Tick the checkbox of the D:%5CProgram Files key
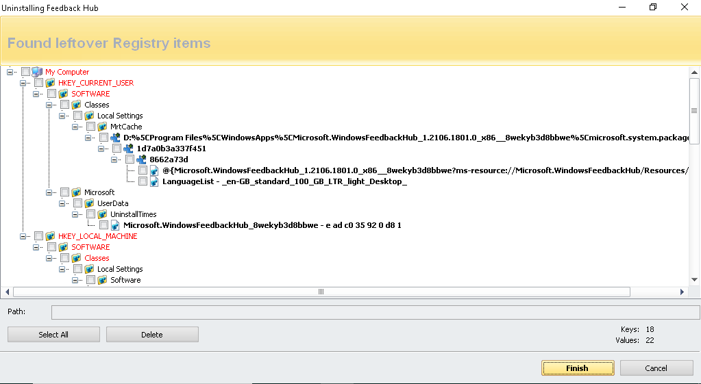This screenshot has width=701, height=384. (x=103, y=138)
